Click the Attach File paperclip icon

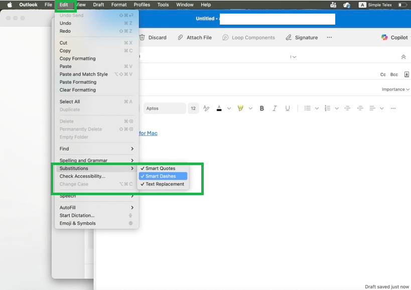[180, 38]
